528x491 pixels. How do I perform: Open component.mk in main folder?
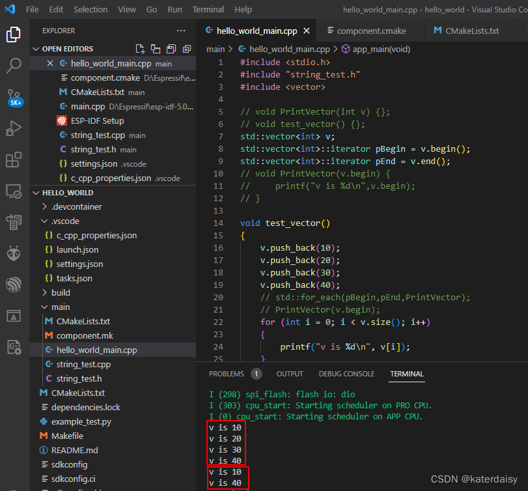[x=113, y=336]
